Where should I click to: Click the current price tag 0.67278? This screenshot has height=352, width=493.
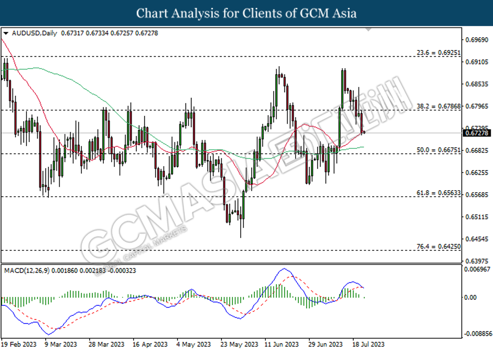pyautogui.click(x=477, y=133)
